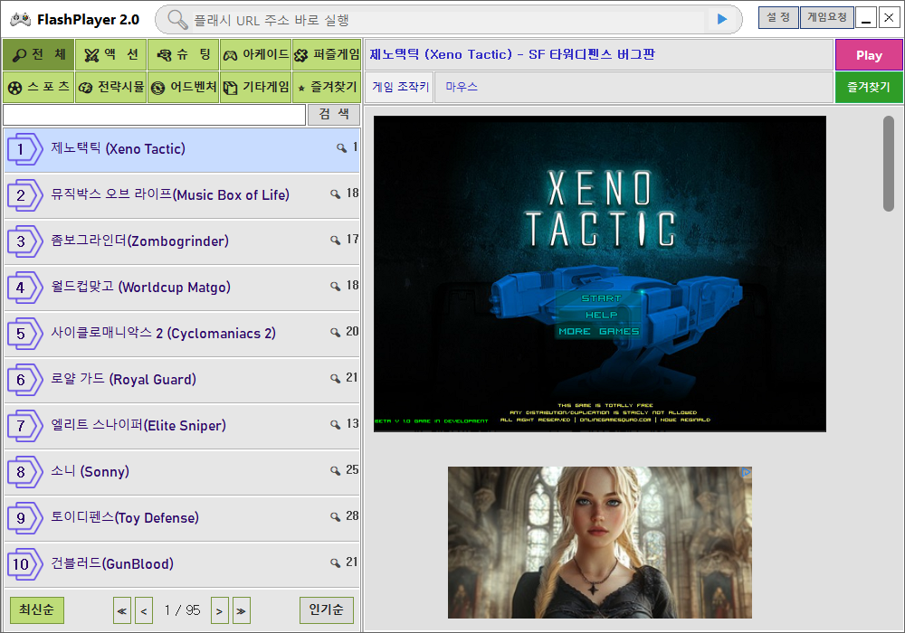The image size is (905, 633).
Task: Click the number 3 badge for Zombogrinder
Action: (x=24, y=241)
